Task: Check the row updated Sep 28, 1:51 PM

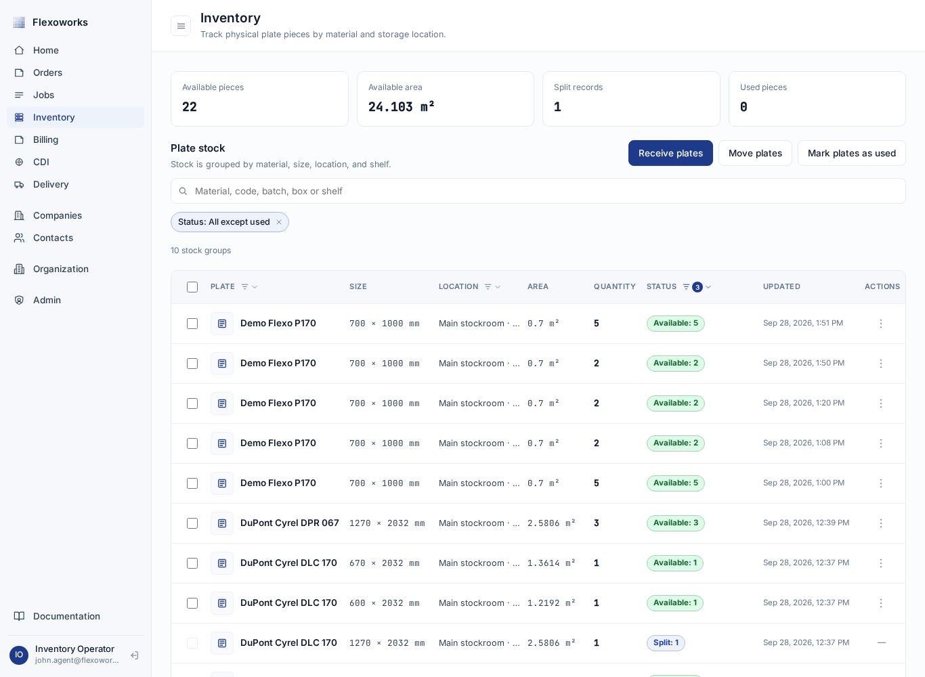Action: coord(192,324)
